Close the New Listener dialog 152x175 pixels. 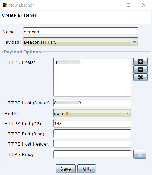tap(144, 5)
